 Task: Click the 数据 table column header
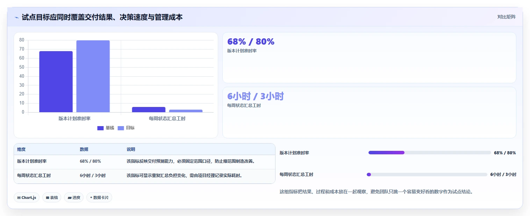(x=84, y=149)
